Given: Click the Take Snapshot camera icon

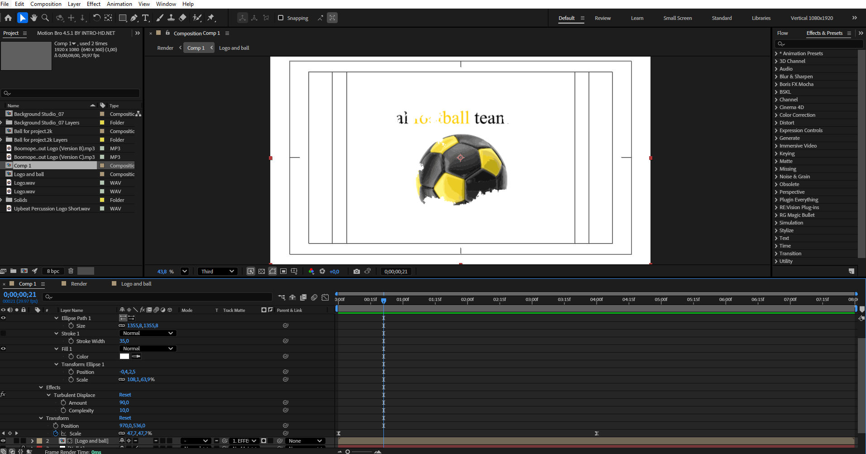Looking at the screenshot, I should coord(357,272).
